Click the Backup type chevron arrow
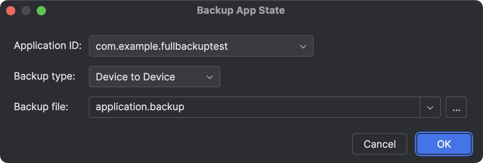Image resolution: width=483 pixels, height=163 pixels. pyautogui.click(x=209, y=77)
